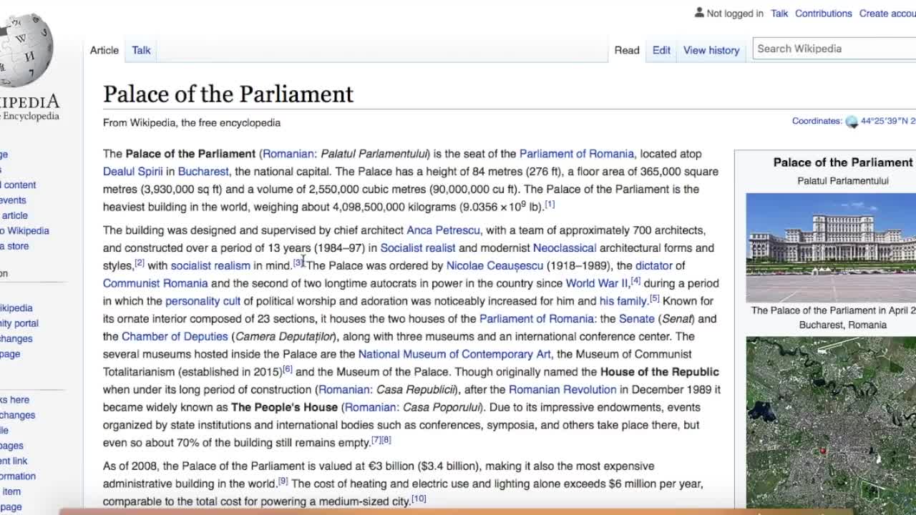Follow the his family link
This screenshot has width=916, height=515.
623,301
